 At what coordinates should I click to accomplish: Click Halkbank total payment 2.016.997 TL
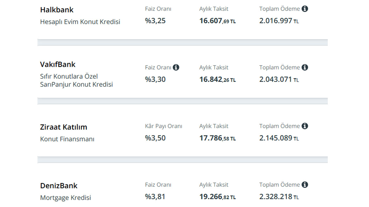279,21
